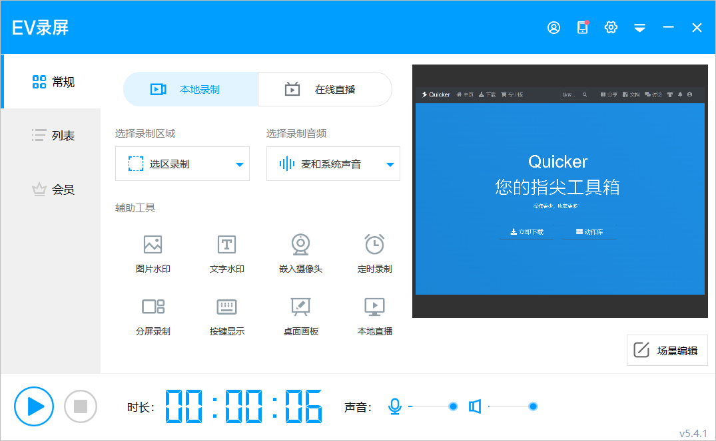Viewport: 716px width, 441px height.
Task: Mute the microphone icon
Action: [395, 406]
